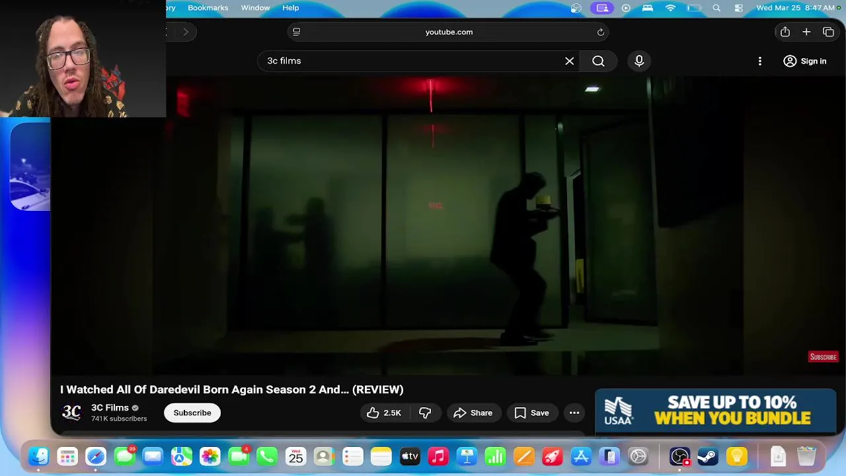Open Messages from the Dock
846x476 pixels.
point(124,456)
